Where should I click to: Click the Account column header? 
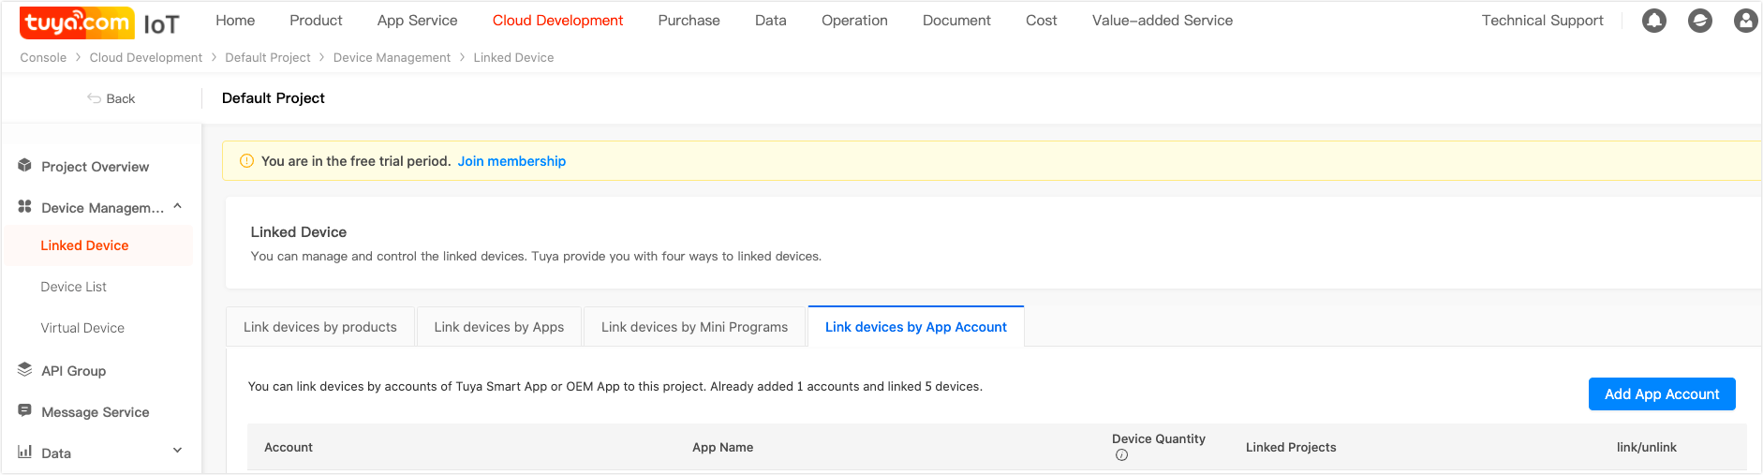coord(289,448)
